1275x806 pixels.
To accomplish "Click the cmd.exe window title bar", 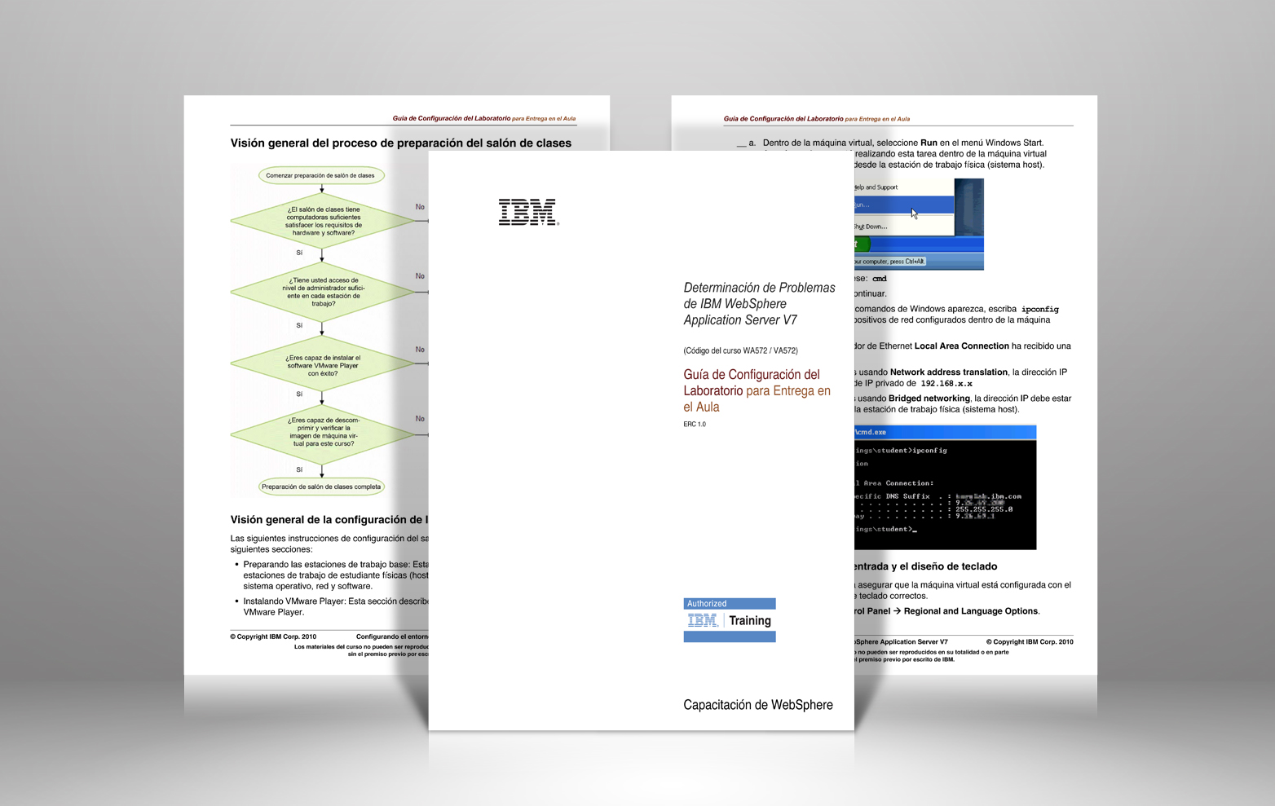I will [944, 432].
